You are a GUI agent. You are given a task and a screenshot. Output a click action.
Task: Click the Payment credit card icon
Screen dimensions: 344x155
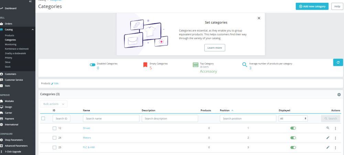[1, 119]
